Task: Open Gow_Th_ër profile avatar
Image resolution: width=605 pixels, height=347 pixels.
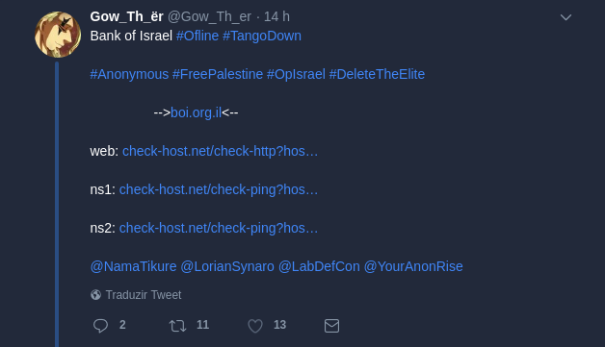Action: pos(58,35)
